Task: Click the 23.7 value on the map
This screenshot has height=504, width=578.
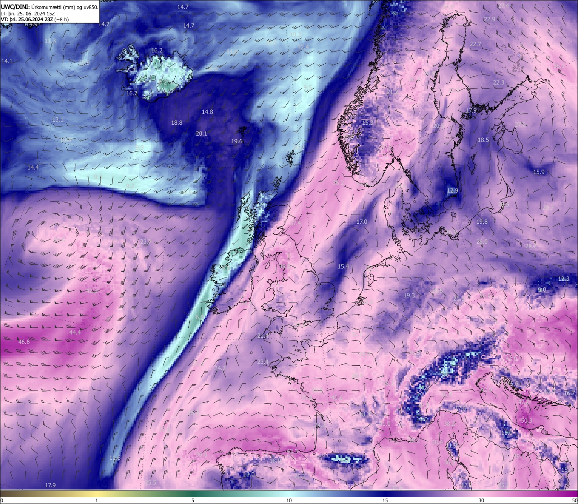Action: (x=145, y=241)
